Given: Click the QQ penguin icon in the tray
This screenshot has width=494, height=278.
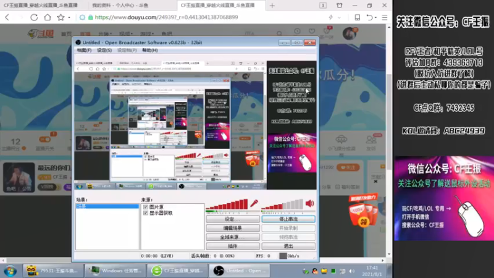Looking at the screenshot, I should click(314, 271).
